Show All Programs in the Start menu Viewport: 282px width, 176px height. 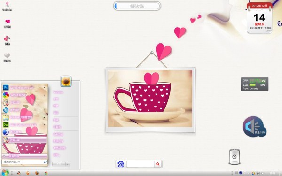coord(24,156)
